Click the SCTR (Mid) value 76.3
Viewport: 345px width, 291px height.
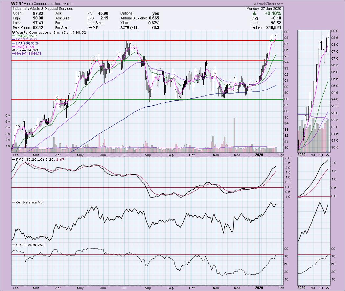(155, 28)
